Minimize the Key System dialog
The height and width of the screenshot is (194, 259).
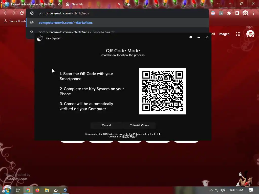(x=199, y=37)
